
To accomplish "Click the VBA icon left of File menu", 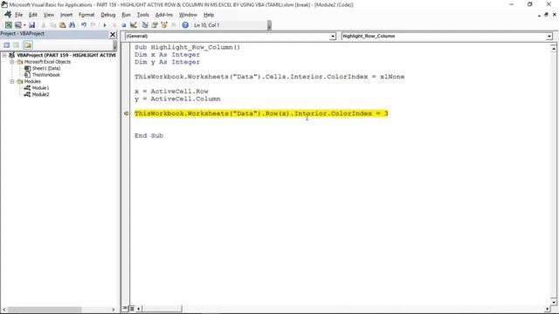I will [x=8, y=15].
